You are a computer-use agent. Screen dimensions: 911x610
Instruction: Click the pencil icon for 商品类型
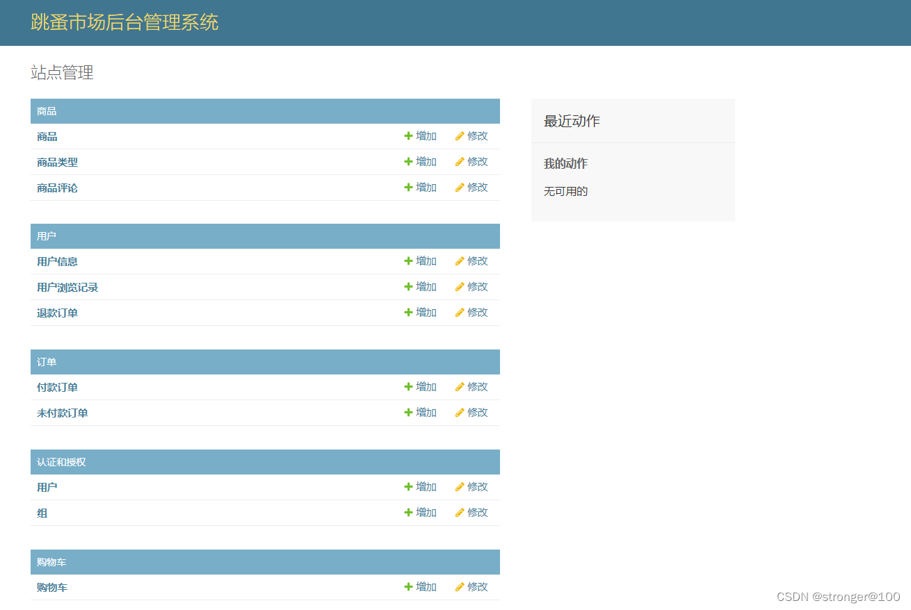tap(460, 162)
